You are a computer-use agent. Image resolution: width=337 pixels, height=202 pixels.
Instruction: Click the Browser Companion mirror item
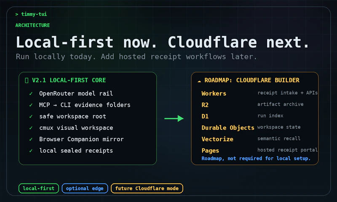[81, 139]
